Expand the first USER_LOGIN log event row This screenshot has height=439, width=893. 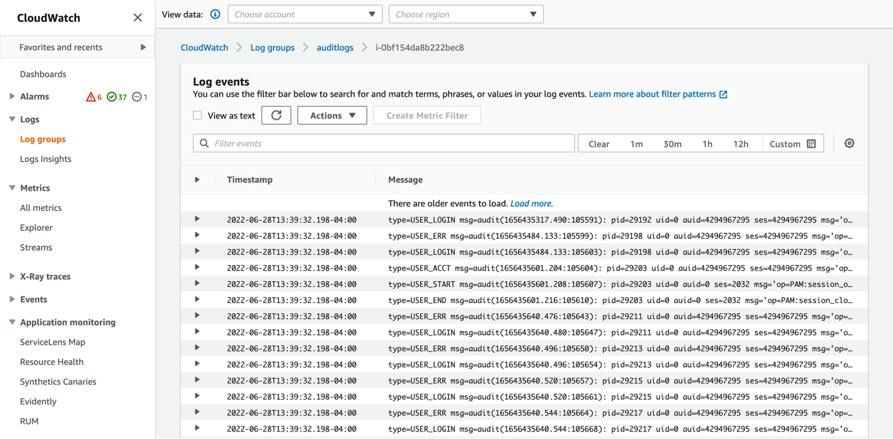click(x=197, y=219)
